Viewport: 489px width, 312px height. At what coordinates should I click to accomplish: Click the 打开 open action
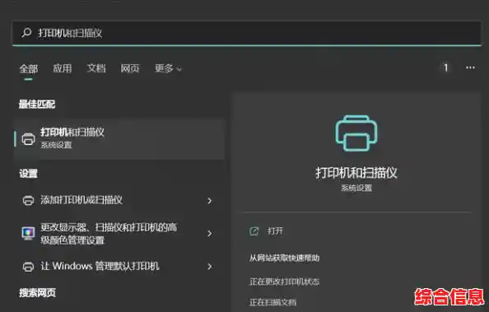tap(276, 231)
